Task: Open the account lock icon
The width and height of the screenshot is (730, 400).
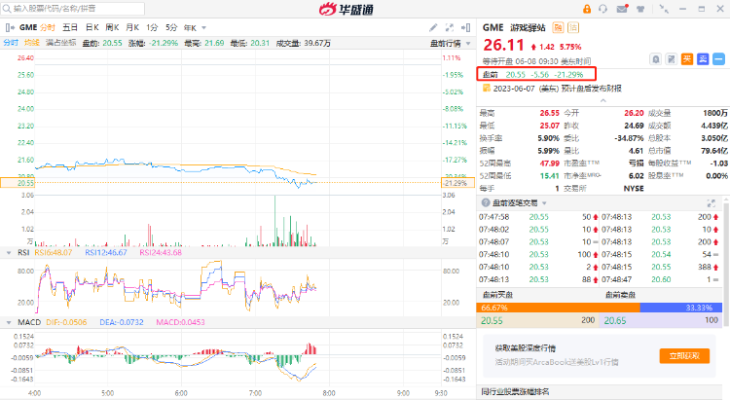Action: tap(587, 9)
